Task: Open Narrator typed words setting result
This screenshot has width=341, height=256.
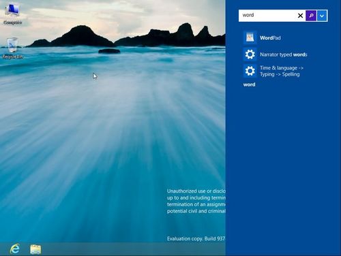Action: point(284,54)
